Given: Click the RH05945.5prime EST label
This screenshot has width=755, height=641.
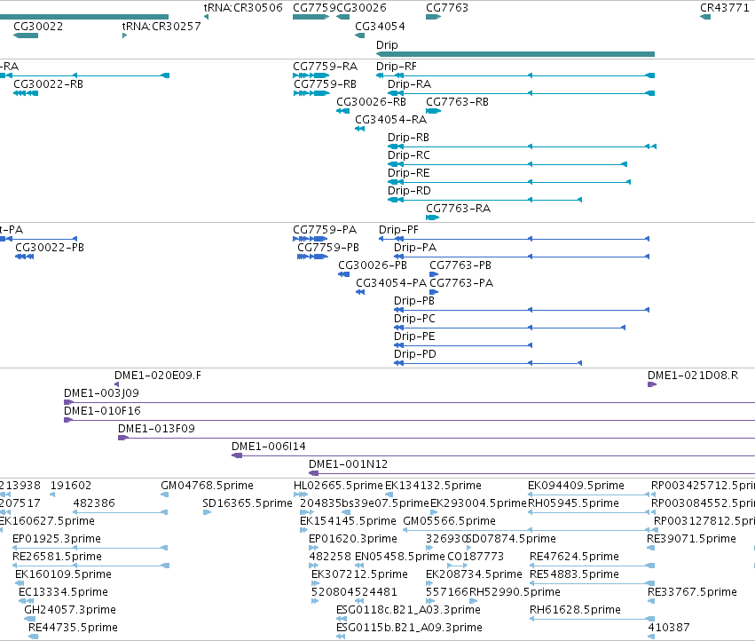Looking at the screenshot, I should click(x=573, y=503).
